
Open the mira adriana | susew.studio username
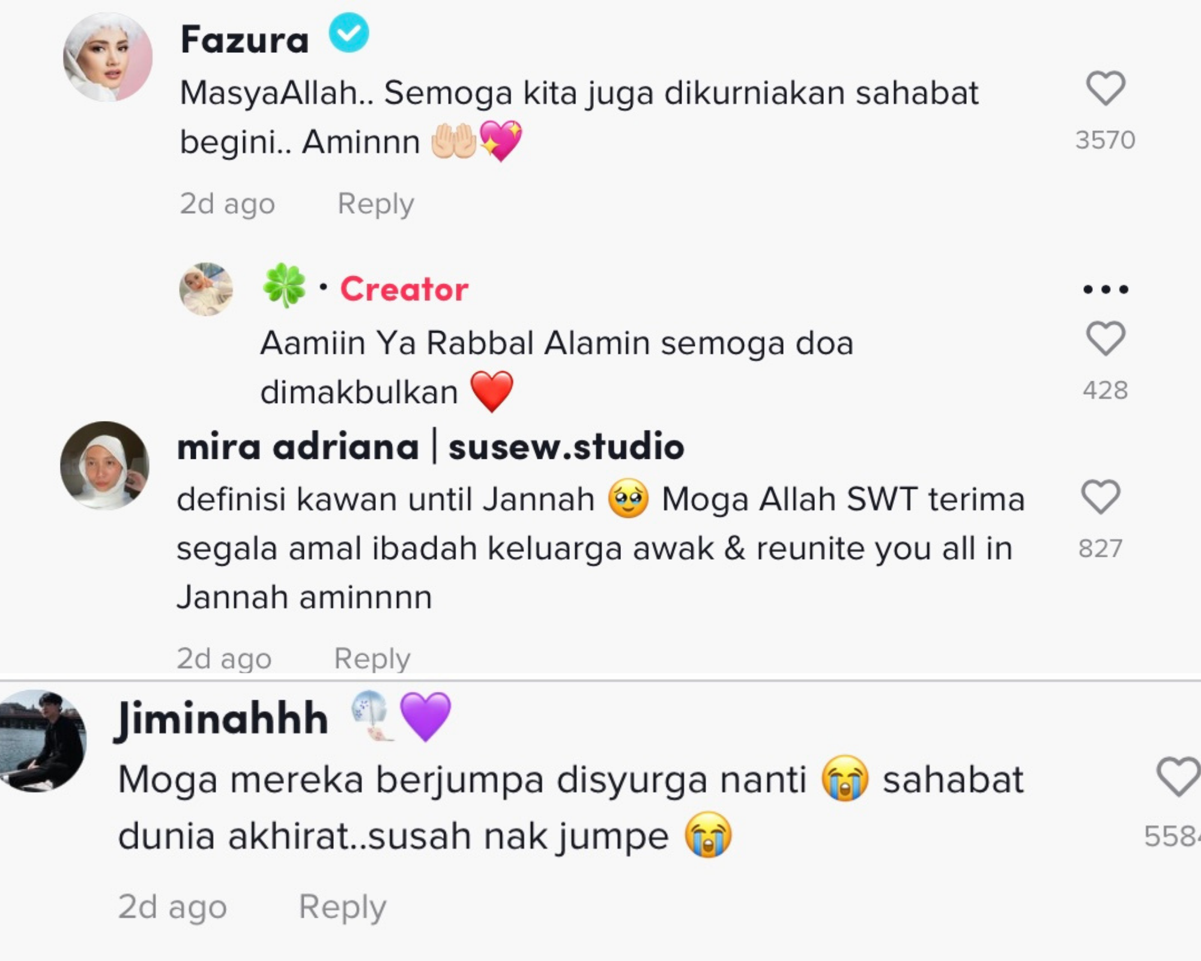pos(431,446)
